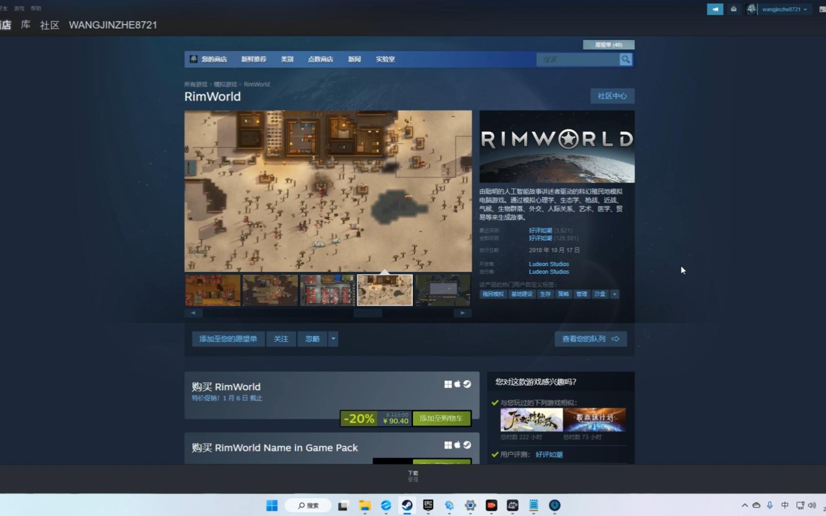Show hidden tray icons chevron

(744, 505)
